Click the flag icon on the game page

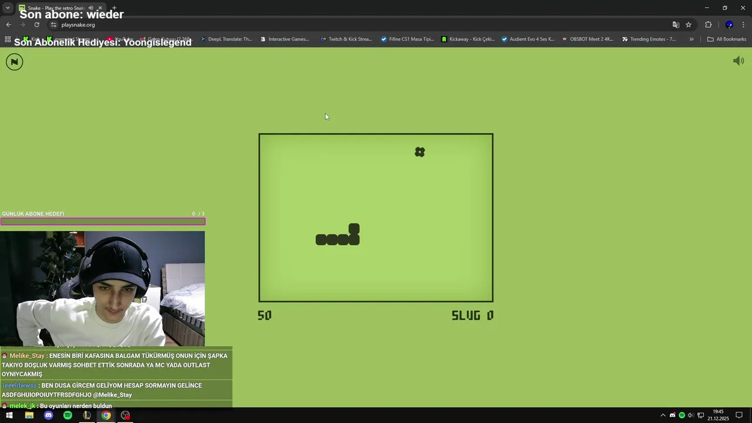pos(15,62)
